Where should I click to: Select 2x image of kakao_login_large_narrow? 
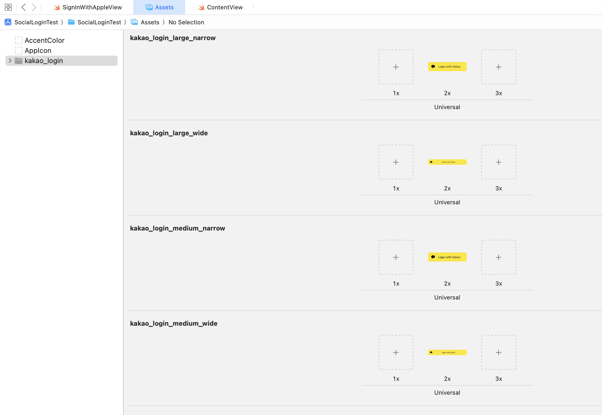tap(447, 67)
